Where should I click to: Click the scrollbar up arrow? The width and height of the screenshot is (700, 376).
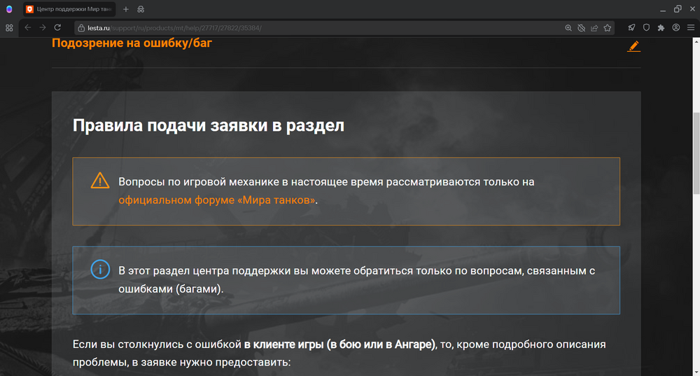point(696,41)
